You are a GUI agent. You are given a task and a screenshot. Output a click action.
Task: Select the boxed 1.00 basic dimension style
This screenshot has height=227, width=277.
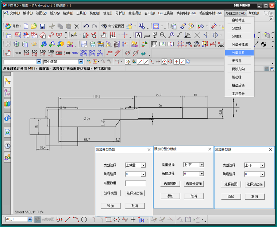(59, 53)
